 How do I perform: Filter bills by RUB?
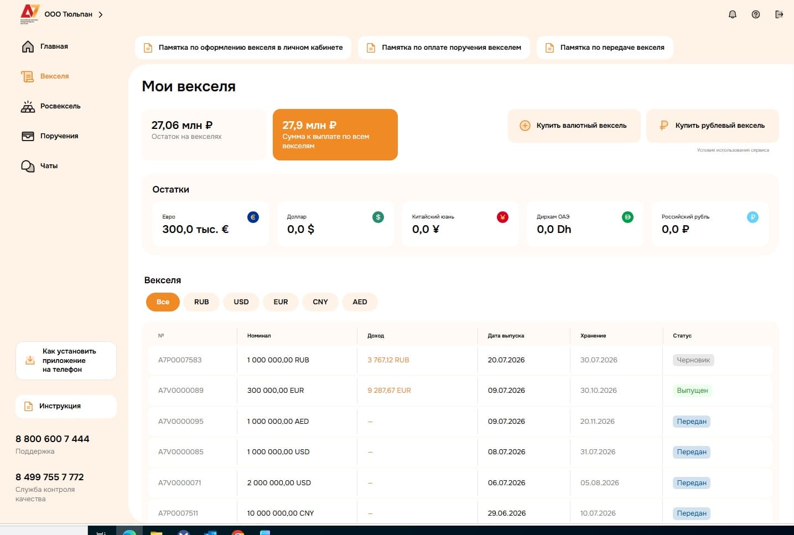[x=201, y=302]
